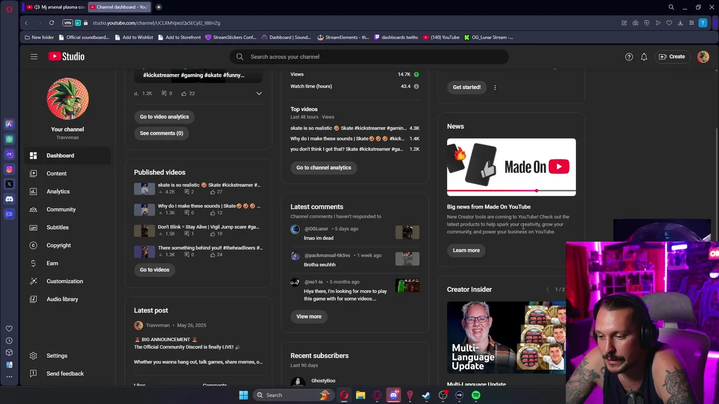Open a new browser tab with plus

158,7
